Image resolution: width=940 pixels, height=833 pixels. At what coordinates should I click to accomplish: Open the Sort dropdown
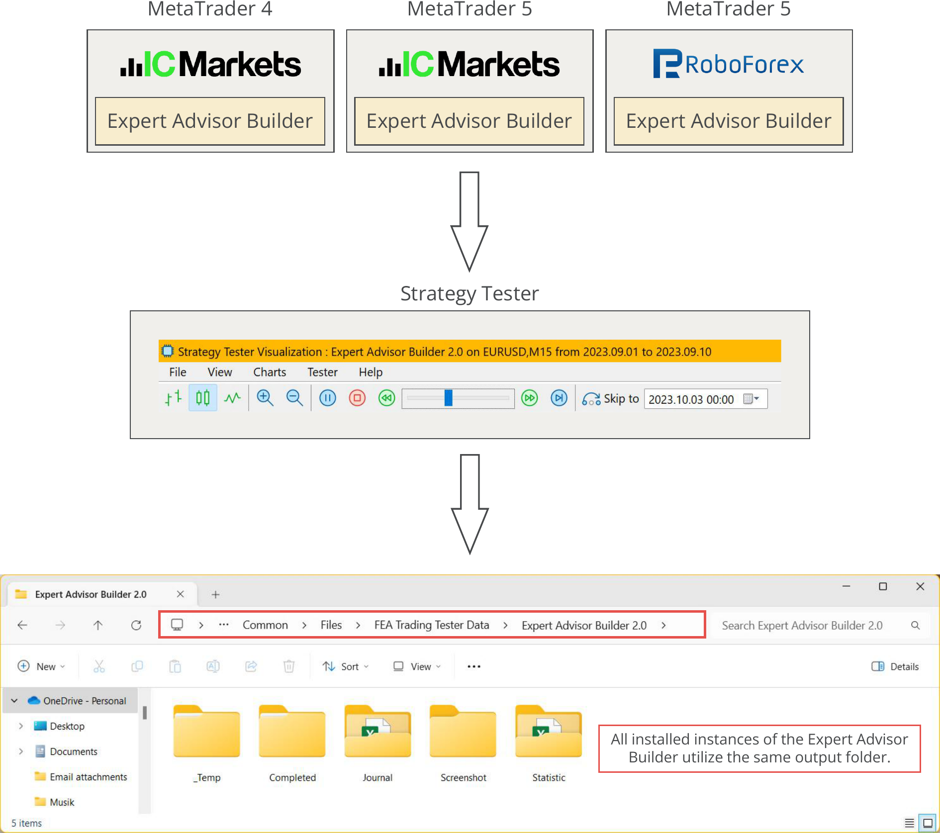click(345, 666)
